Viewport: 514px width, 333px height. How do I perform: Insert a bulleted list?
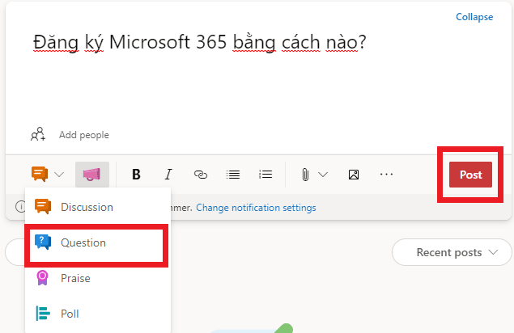(x=233, y=175)
